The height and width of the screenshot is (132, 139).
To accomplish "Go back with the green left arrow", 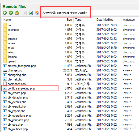I will point(5,13).
